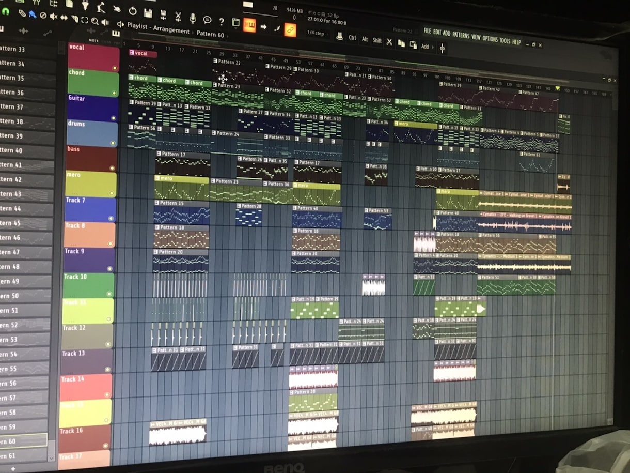Image resolution: width=630 pixels, height=473 pixels.
Task: Select Pattern 33 in pattern list
Action: (27, 49)
